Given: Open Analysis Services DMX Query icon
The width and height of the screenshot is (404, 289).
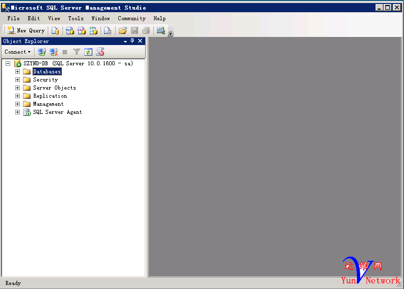Looking at the screenshot, I should click(82, 30).
